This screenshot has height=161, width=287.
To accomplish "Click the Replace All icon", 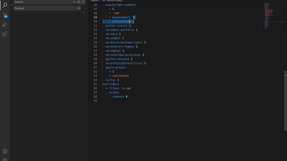I will click(84, 8).
